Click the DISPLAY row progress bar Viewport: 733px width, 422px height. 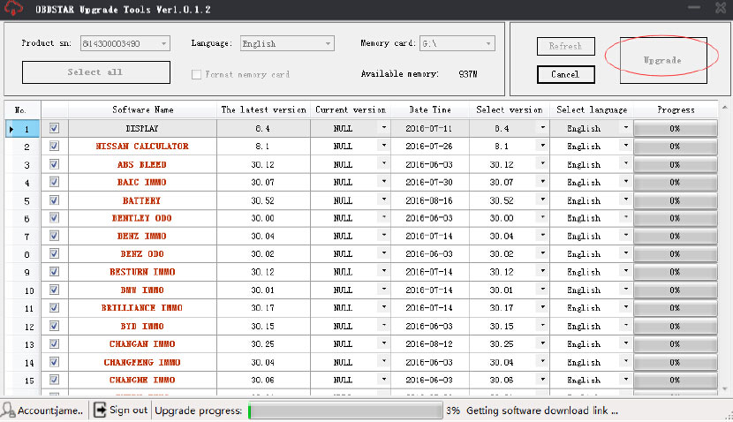[x=676, y=129]
